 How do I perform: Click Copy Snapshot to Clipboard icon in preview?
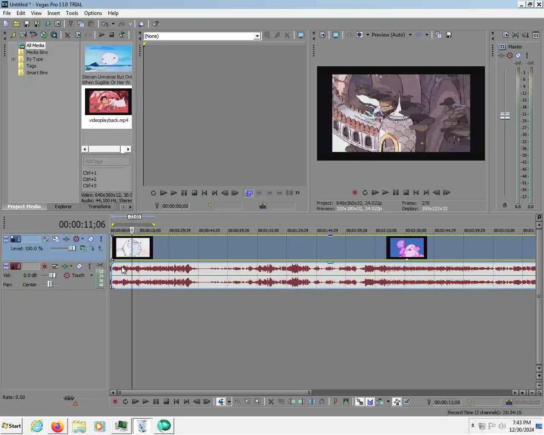coord(438,35)
